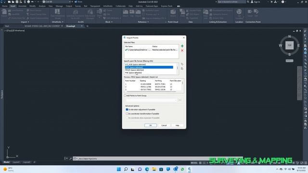Screen dimensions: 308x173
Task: Close the Import Points dialog
Action: coord(184,37)
